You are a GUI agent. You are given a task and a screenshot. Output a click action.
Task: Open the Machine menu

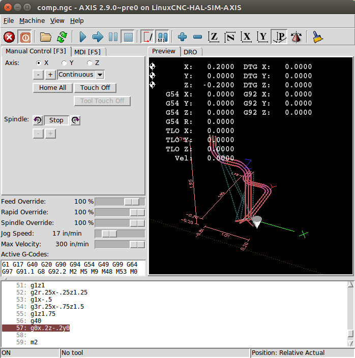[x=32, y=21]
